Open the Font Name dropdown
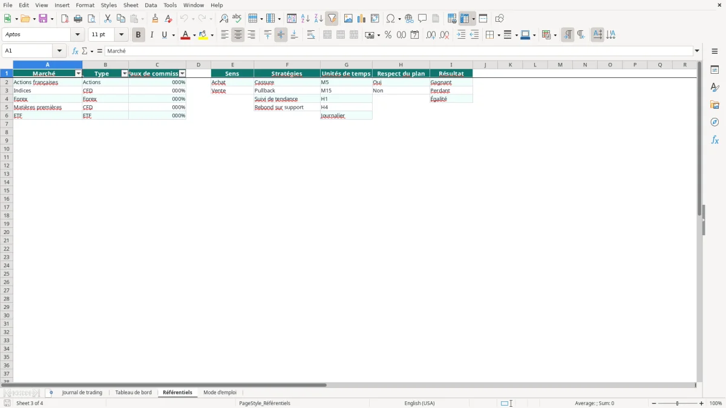 click(x=77, y=35)
